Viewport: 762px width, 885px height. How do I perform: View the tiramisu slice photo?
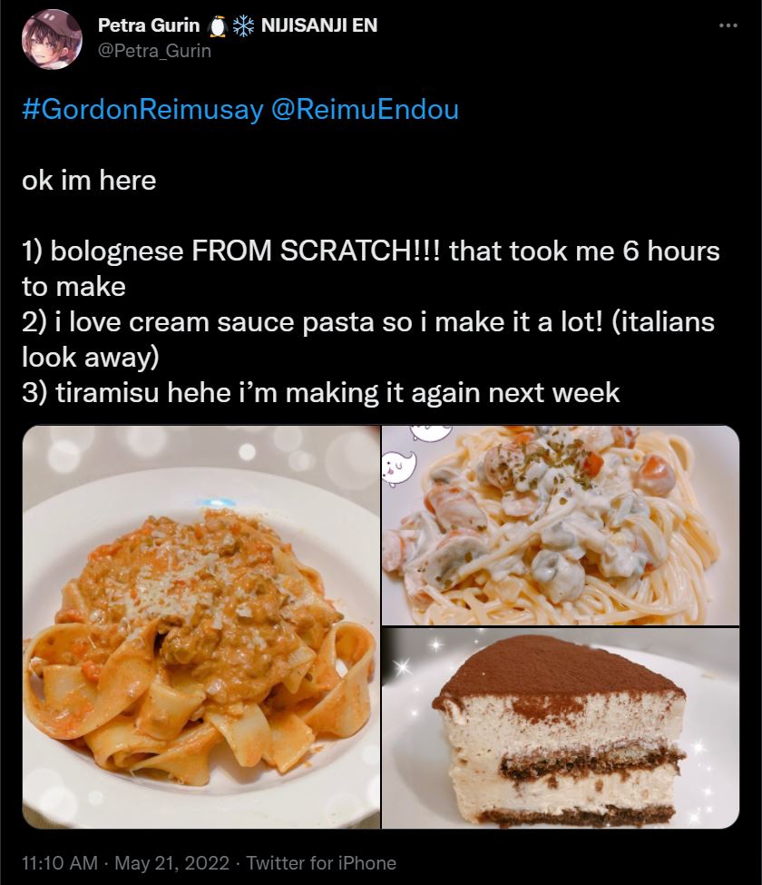[x=561, y=728]
